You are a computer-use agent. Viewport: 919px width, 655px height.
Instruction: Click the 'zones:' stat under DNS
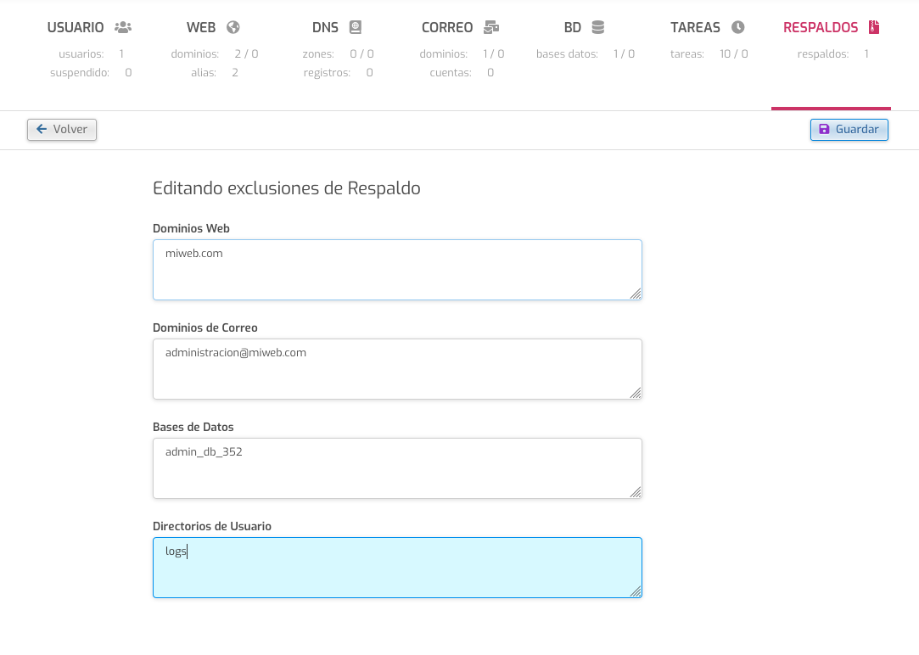tap(339, 54)
